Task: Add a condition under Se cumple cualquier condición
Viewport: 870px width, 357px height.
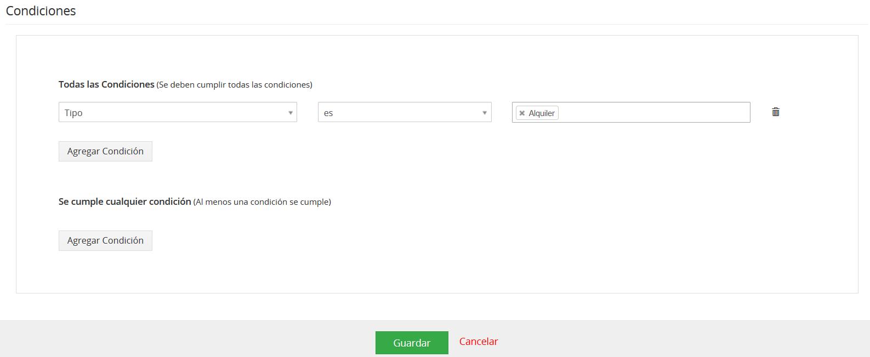Action: tap(105, 241)
